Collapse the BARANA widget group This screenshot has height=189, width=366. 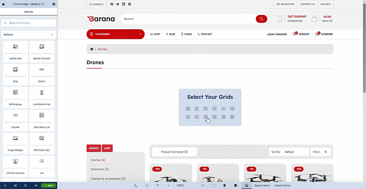pyautogui.click(x=52, y=35)
